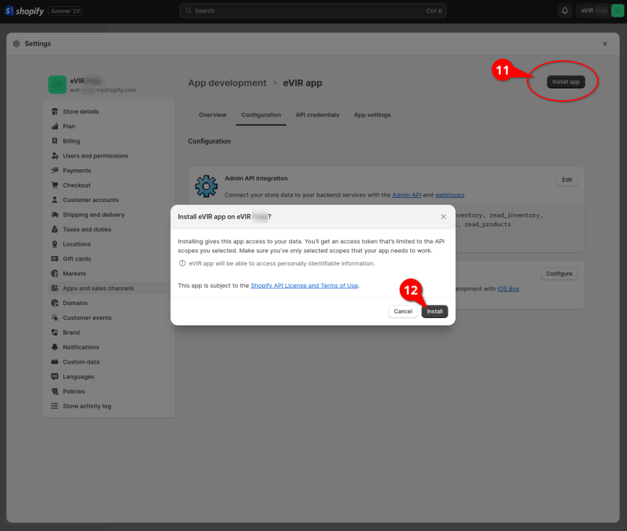Open Gift cards settings
Image resolution: width=627 pixels, height=531 pixels.
coord(109,259)
